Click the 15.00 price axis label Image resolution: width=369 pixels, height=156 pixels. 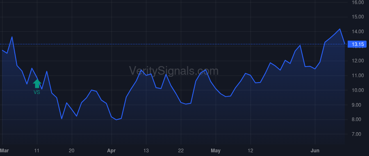(x=358, y=17)
